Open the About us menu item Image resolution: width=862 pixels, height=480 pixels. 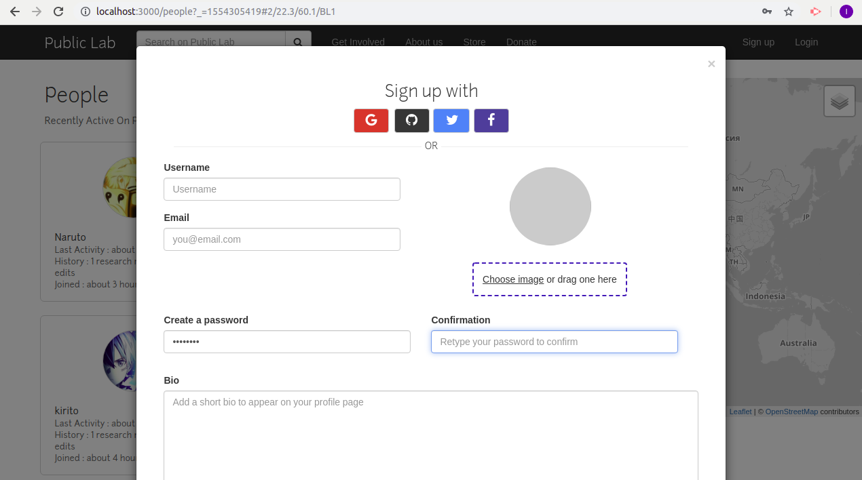[x=424, y=42]
